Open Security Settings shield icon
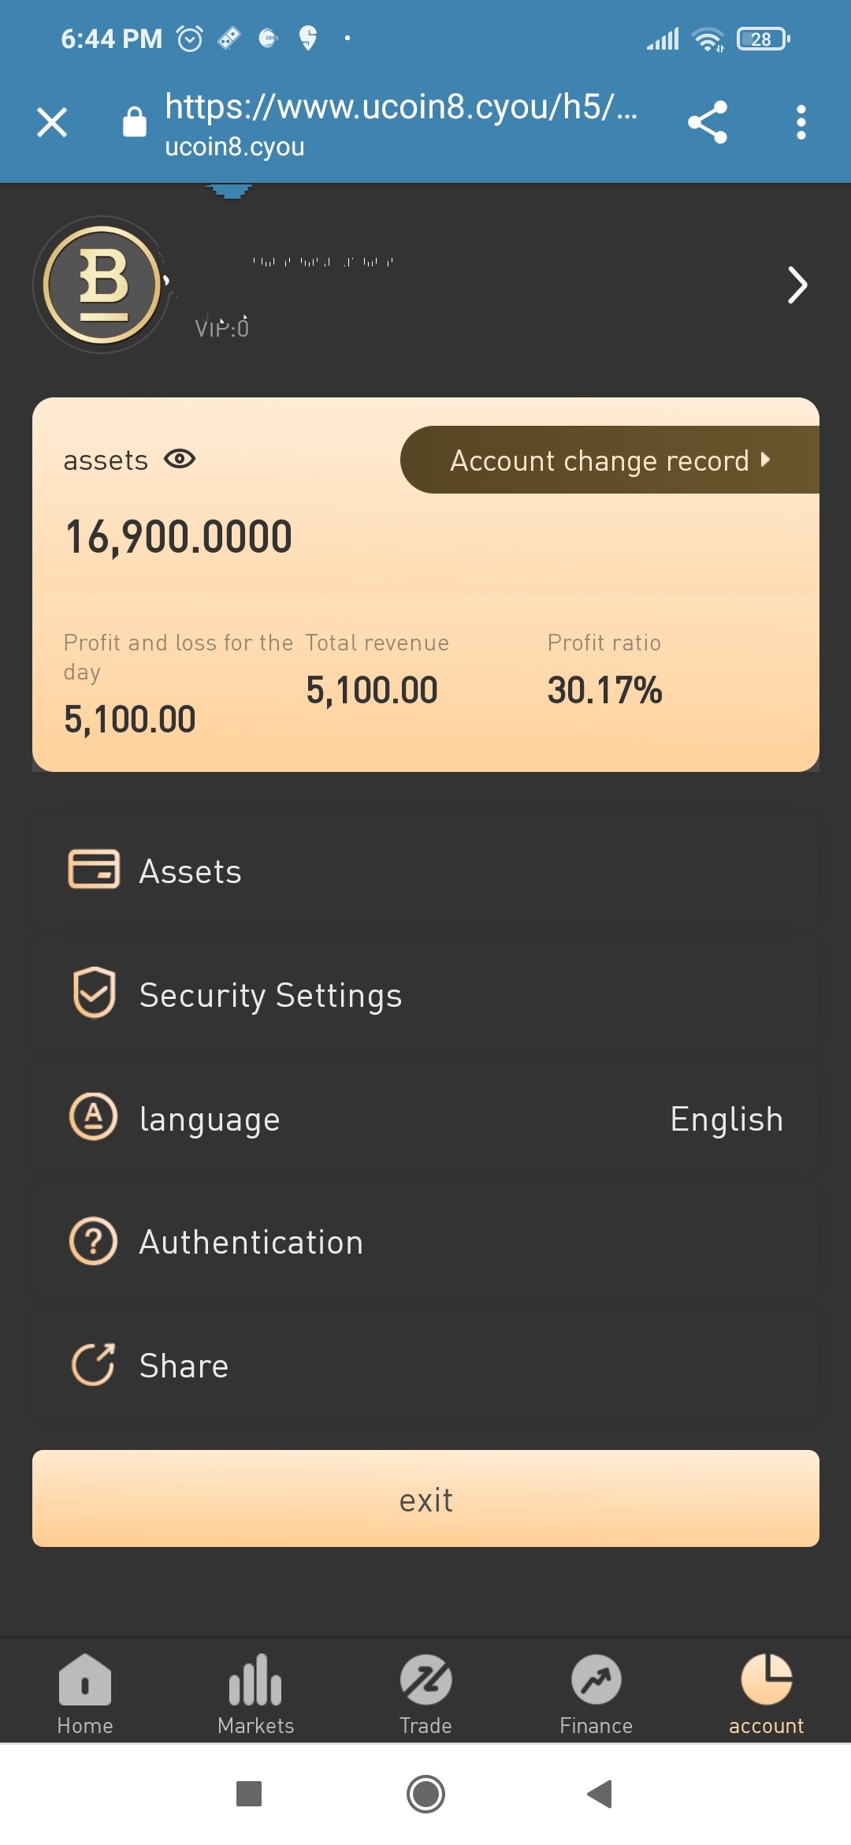Viewport: 851px width, 1845px height. pos(94,993)
